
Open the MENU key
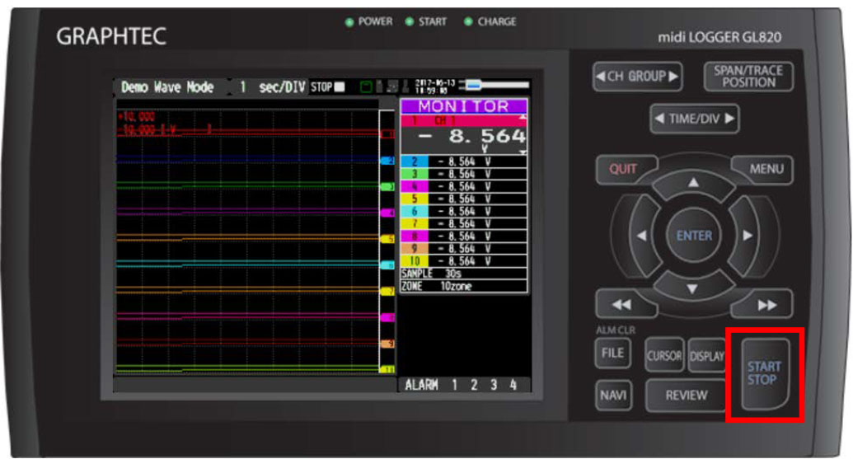point(766,169)
